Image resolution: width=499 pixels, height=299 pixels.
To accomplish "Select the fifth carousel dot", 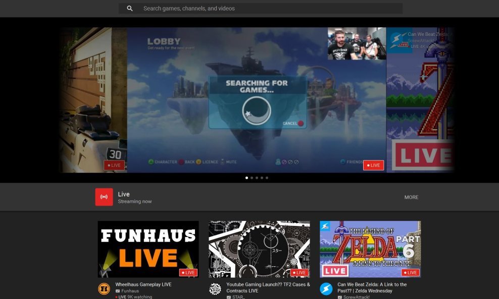I will point(267,178).
